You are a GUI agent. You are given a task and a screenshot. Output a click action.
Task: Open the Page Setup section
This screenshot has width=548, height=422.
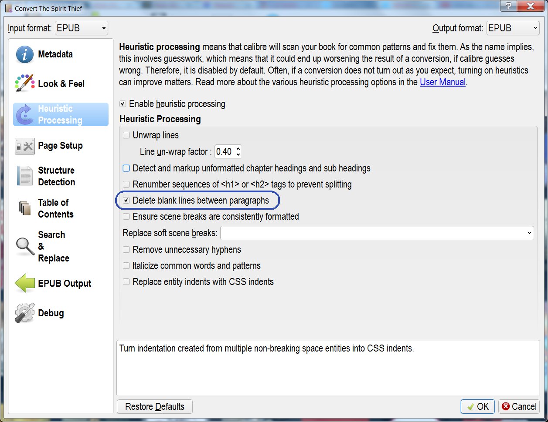pyautogui.click(x=61, y=146)
